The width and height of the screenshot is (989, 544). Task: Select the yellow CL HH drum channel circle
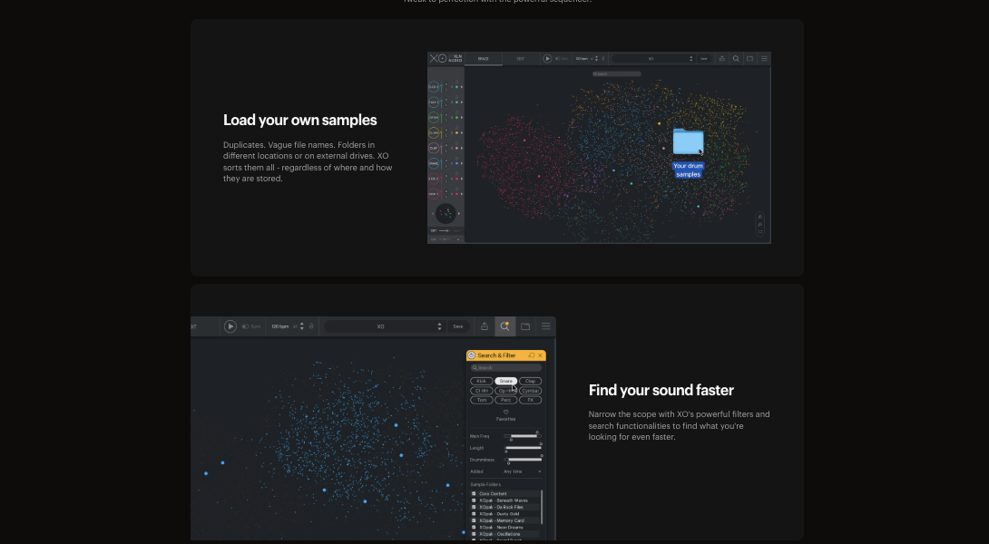pos(434,133)
